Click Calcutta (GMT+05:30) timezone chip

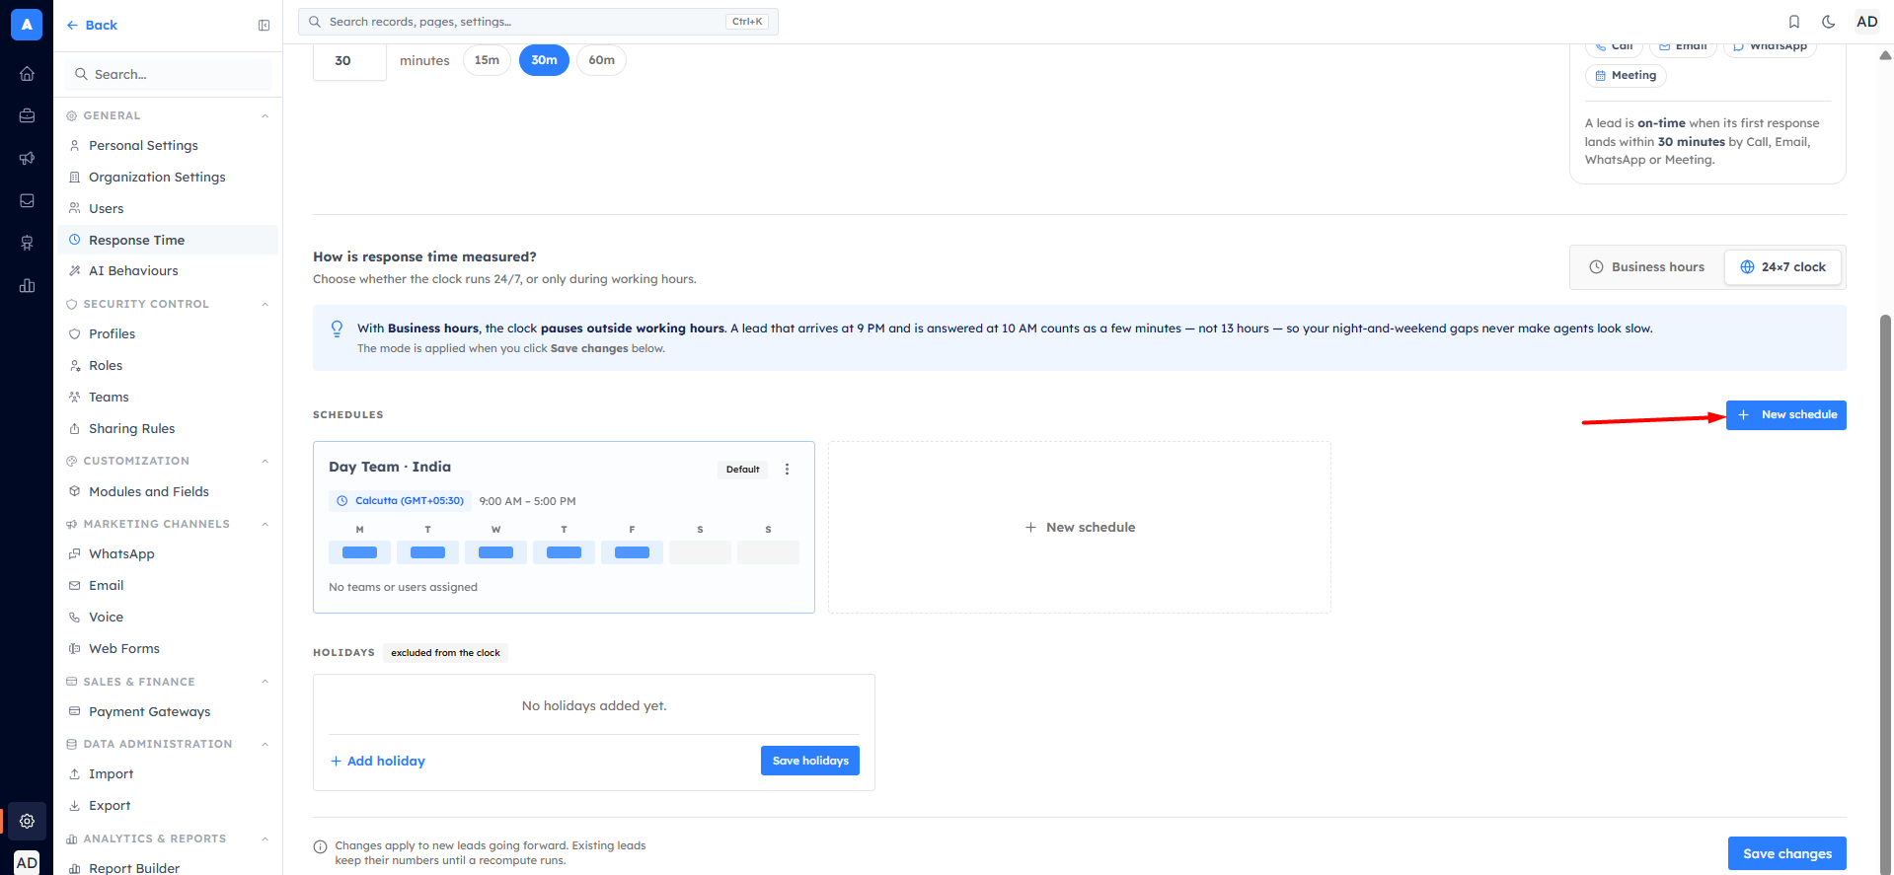pos(400,501)
